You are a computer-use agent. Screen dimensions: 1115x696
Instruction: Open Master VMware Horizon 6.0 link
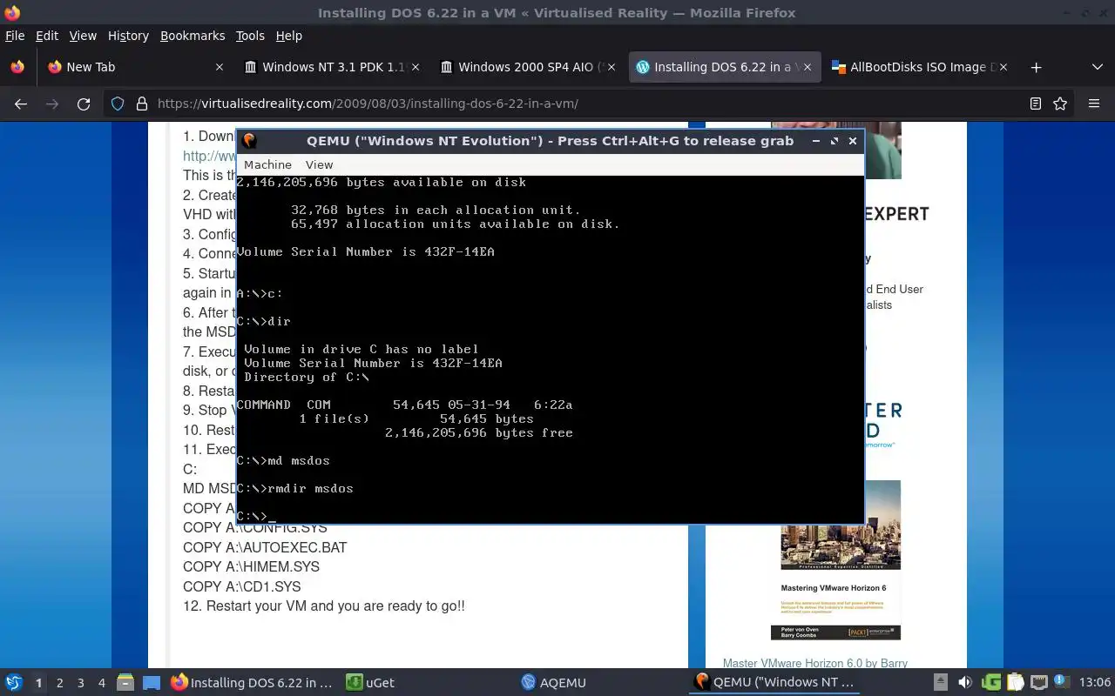814,663
